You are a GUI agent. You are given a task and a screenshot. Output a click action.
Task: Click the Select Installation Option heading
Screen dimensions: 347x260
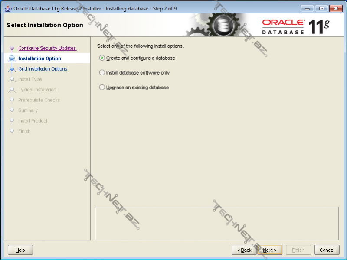tap(45, 25)
